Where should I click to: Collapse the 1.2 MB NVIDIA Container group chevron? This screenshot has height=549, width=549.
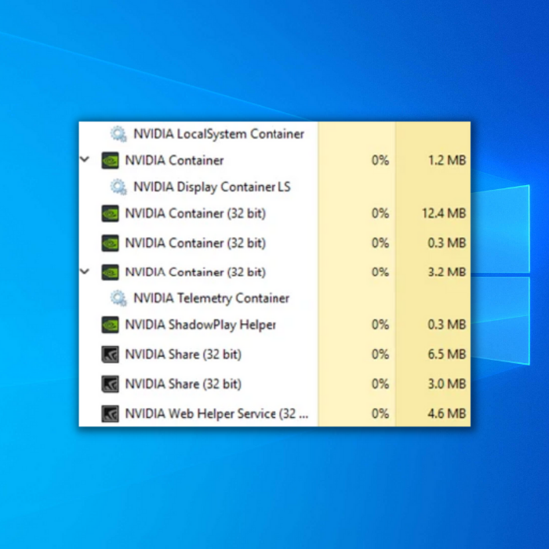coord(85,160)
